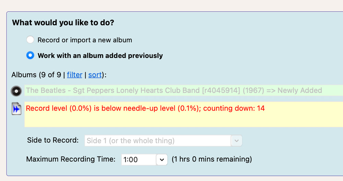Click the vinyl record icon beside the album
The image size is (343, 181).
click(x=16, y=91)
